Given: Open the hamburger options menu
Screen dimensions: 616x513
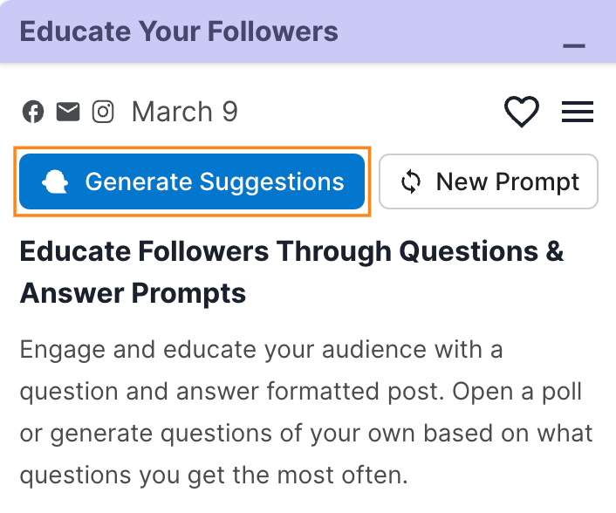Looking at the screenshot, I should tap(578, 112).
